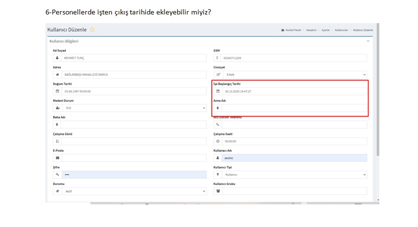Click the page's vertical scrollbar
This screenshot has height=227, width=418.
377,96
